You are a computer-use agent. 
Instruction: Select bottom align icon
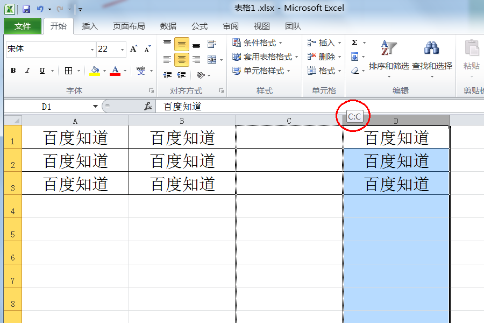196,45
